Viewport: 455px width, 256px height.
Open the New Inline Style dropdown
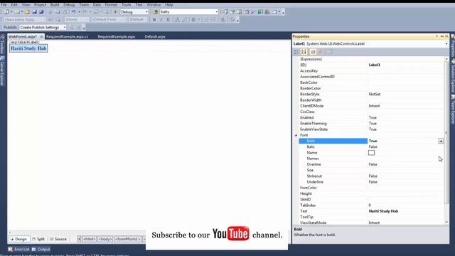pos(25,20)
